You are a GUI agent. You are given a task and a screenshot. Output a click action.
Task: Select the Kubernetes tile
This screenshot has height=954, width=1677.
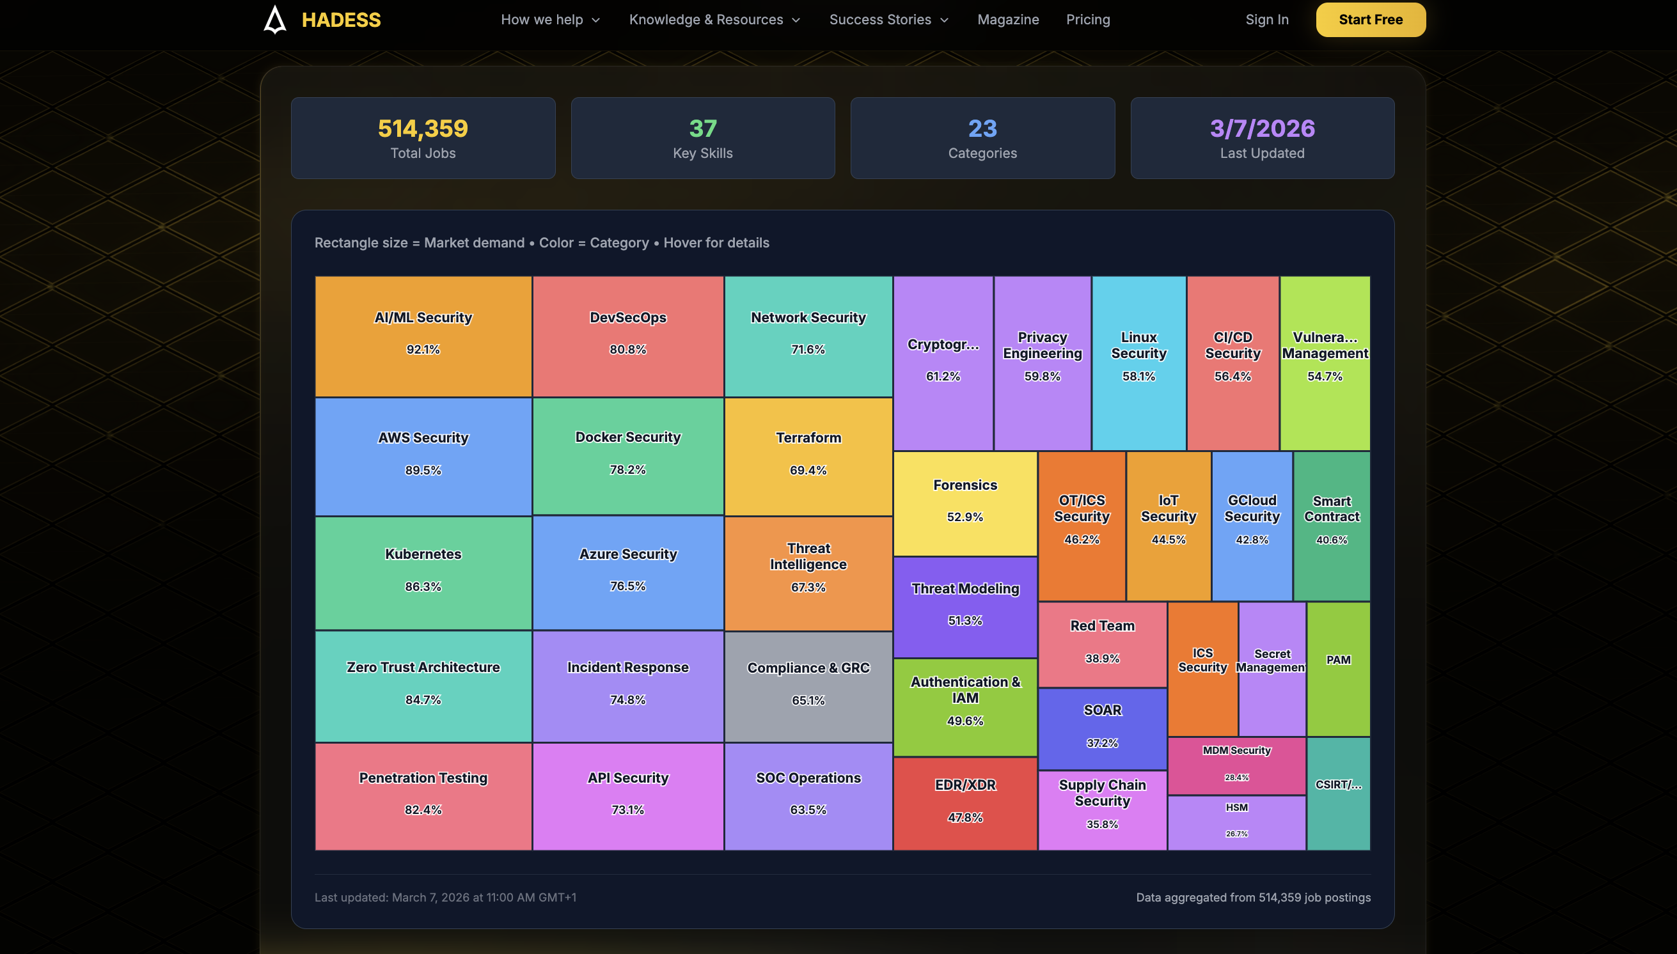(x=423, y=572)
